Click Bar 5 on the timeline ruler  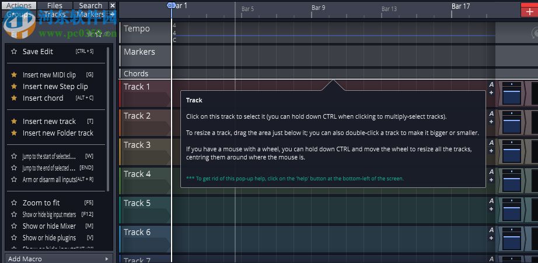[x=248, y=9]
